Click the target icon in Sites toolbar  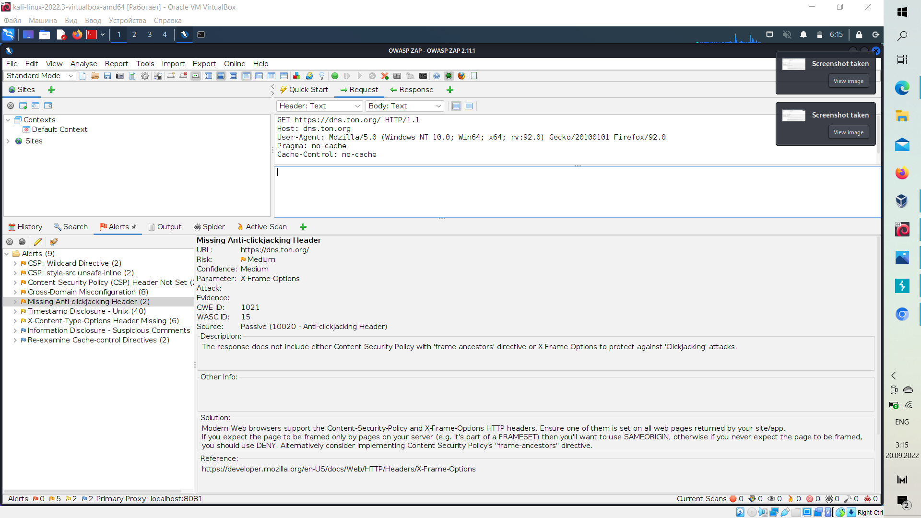point(11,106)
